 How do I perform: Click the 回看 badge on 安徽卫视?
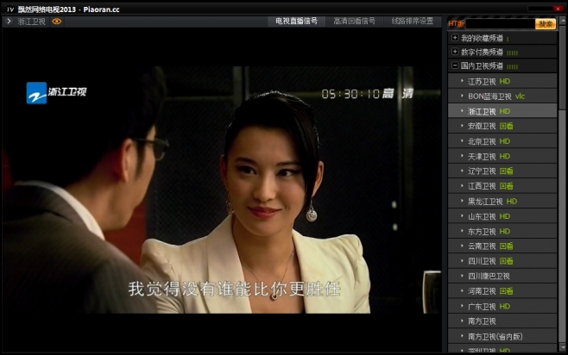[x=507, y=126]
